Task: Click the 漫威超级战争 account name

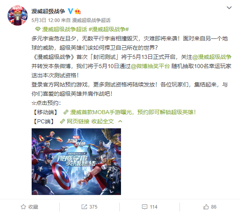Action: [x=48, y=11]
